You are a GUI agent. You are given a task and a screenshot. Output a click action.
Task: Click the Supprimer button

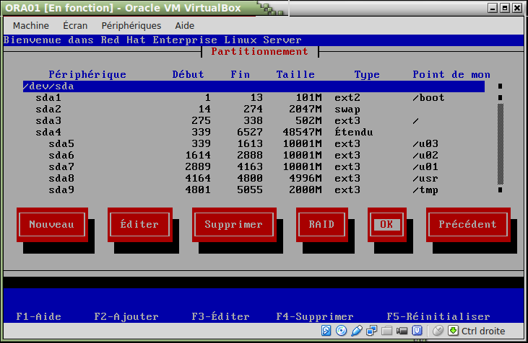pyautogui.click(x=234, y=224)
